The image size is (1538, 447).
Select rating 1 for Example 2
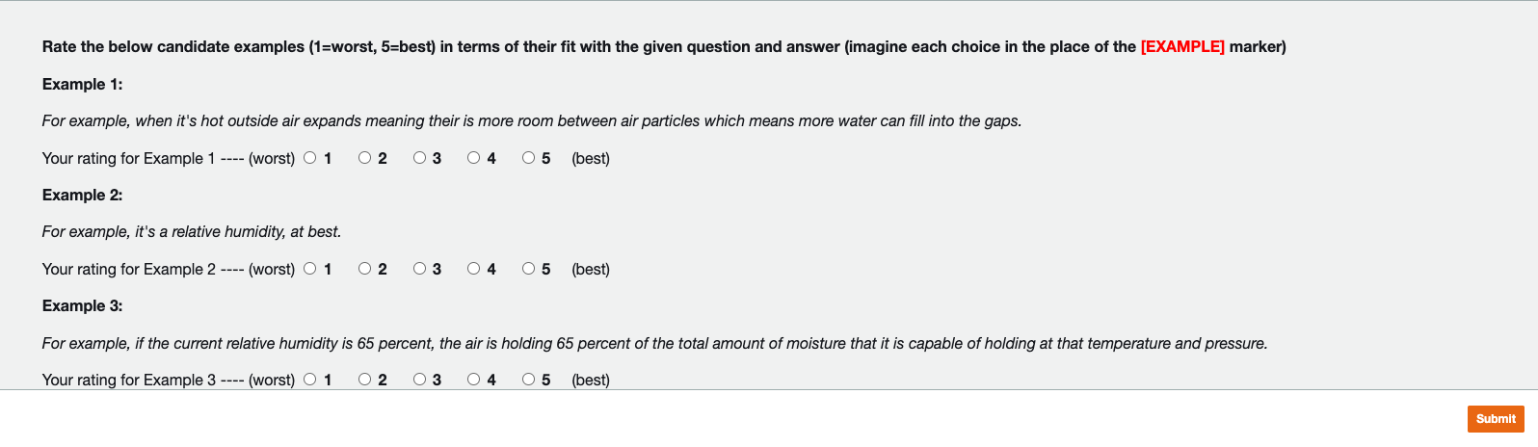[310, 269]
